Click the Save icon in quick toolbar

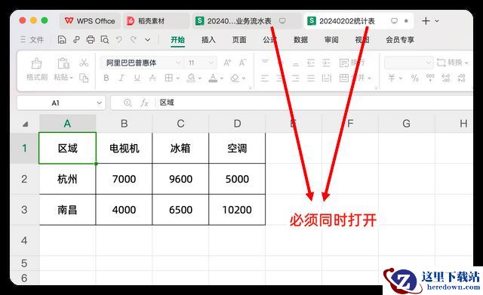click(62, 40)
